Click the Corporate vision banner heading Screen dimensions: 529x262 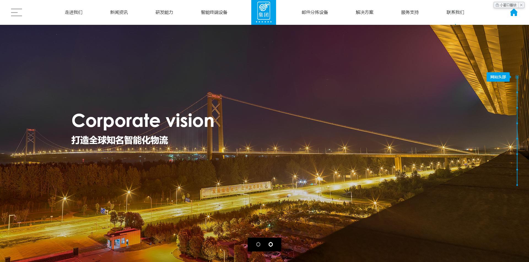coord(143,121)
